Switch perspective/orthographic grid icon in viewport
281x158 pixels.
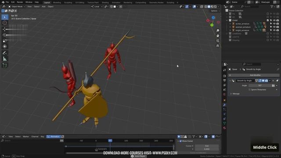218,46
